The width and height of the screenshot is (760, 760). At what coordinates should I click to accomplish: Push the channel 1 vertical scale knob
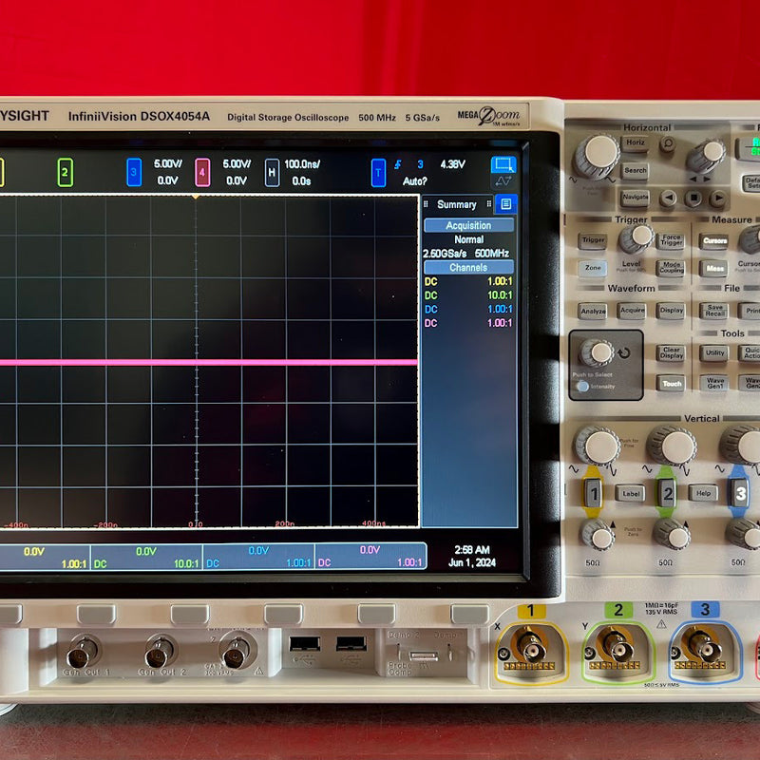coord(598,446)
